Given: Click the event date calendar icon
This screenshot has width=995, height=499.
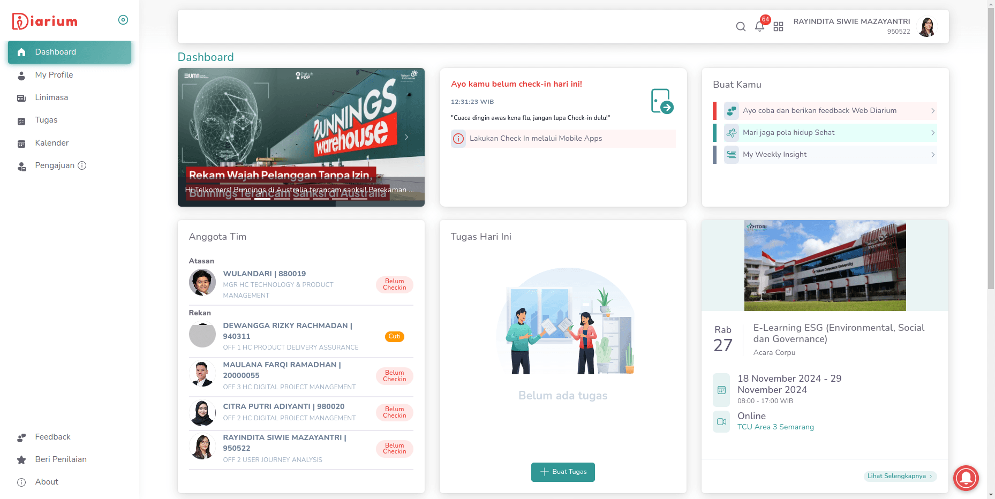Looking at the screenshot, I should tap(721, 390).
